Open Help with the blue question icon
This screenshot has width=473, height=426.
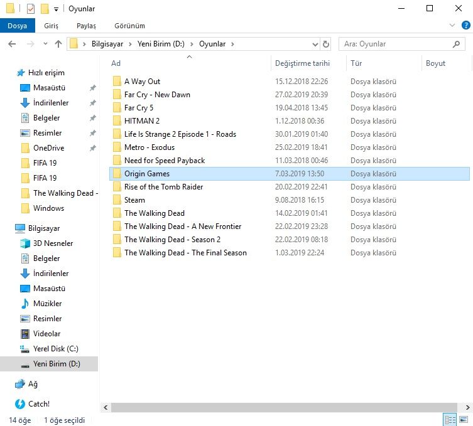point(465,25)
